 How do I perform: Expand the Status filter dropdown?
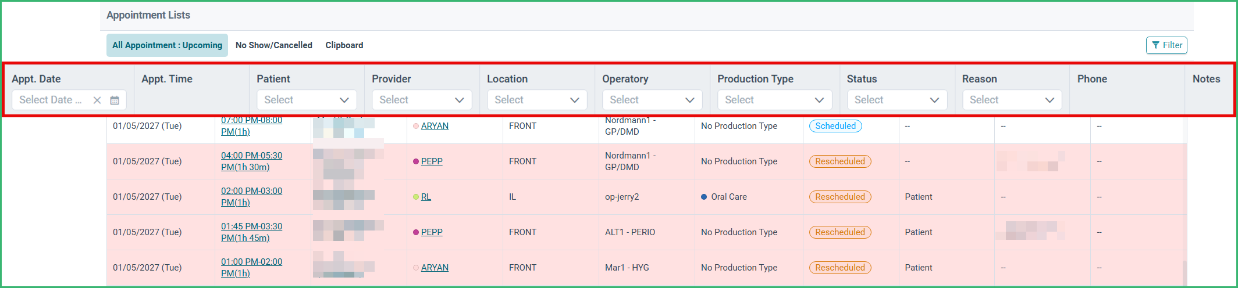coord(897,100)
